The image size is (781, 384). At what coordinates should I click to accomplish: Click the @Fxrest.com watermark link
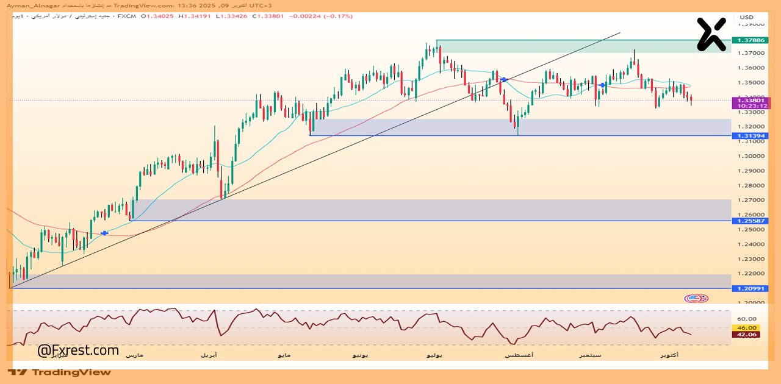pos(78,350)
